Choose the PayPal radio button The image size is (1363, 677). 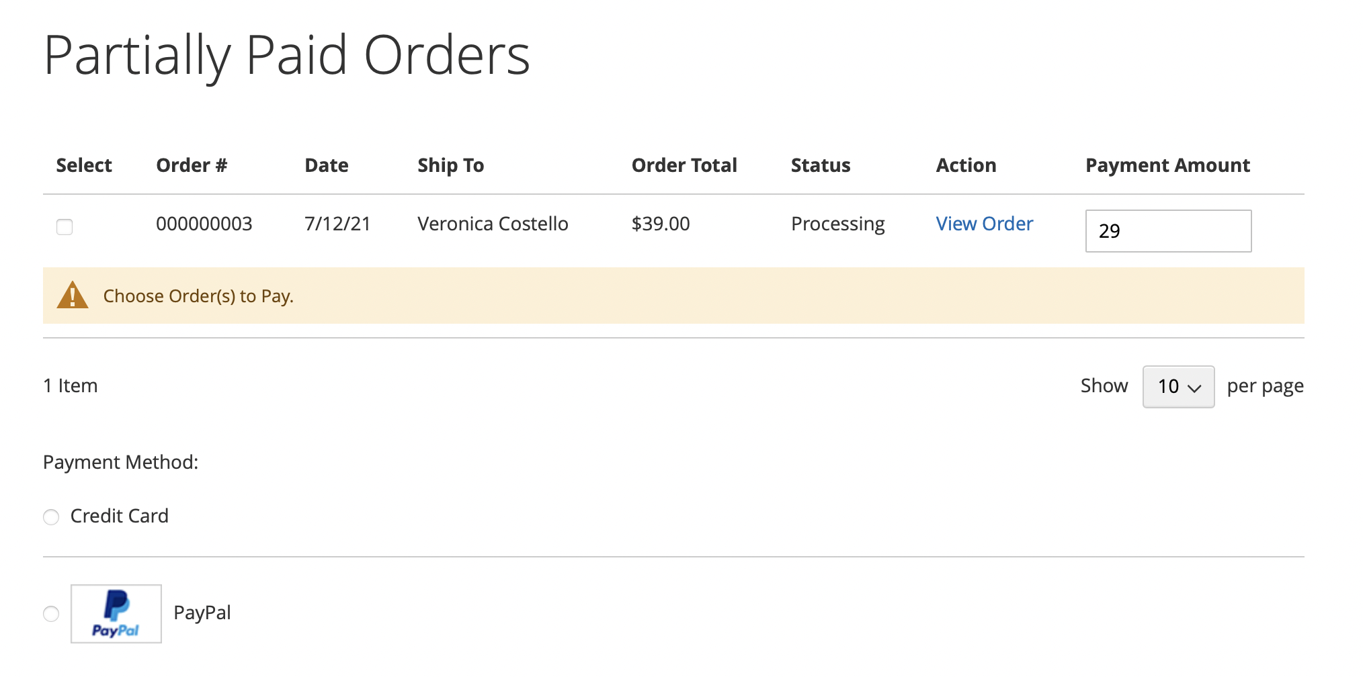pos(51,614)
